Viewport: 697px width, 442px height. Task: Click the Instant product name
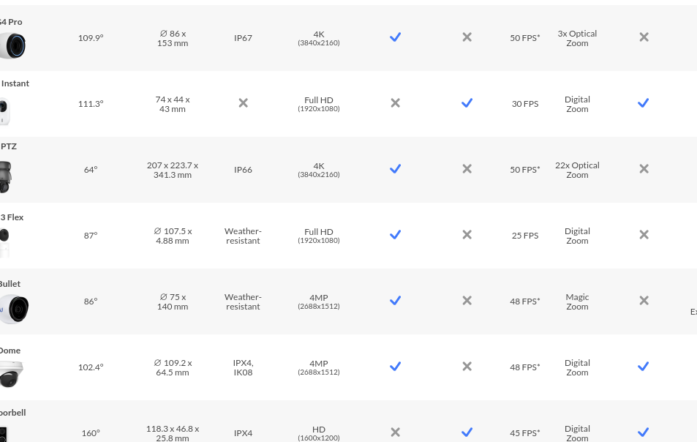pyautogui.click(x=15, y=83)
